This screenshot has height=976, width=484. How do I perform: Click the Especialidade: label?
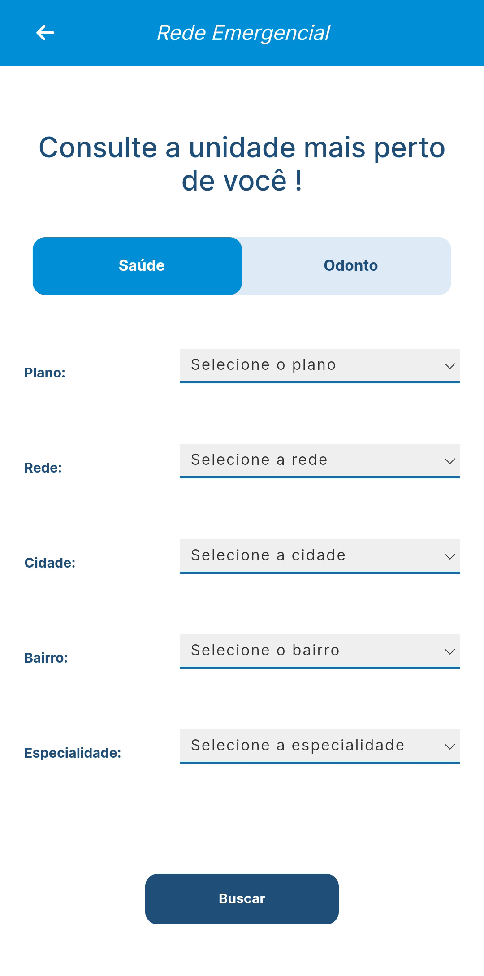[73, 753]
